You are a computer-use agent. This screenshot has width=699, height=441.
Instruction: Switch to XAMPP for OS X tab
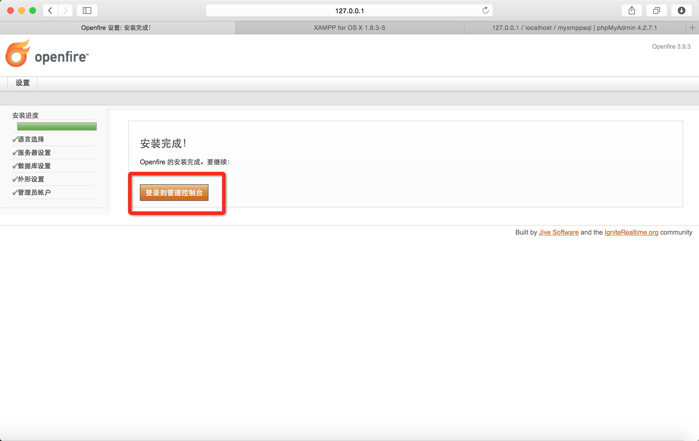click(349, 28)
